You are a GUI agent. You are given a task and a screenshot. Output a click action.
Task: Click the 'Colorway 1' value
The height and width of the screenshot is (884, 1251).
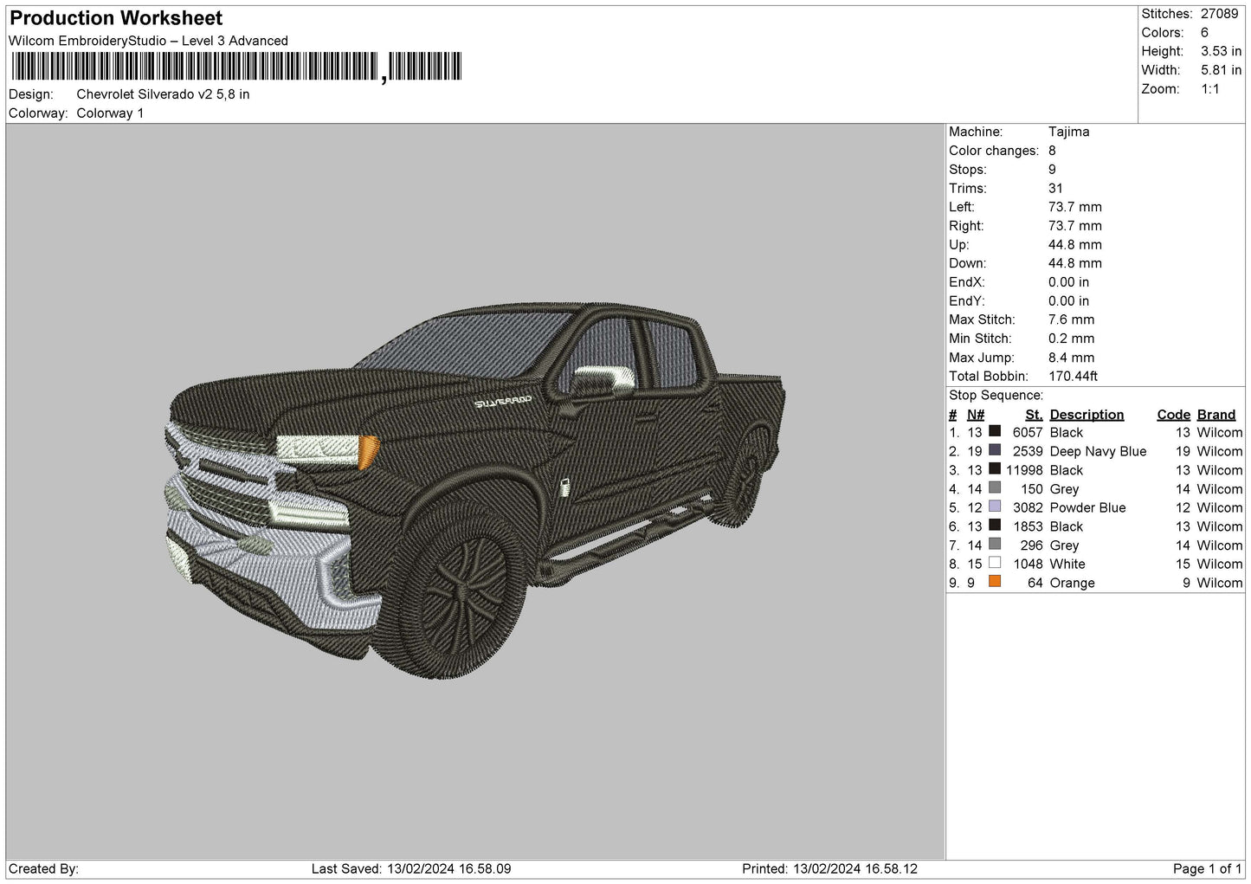110,113
